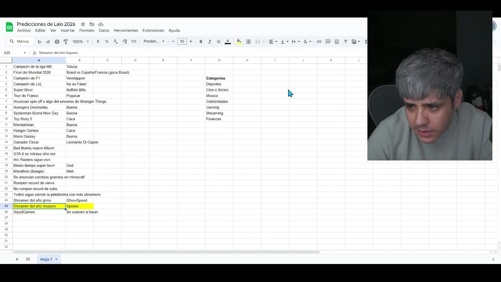Toggle bold formatting
This screenshot has width=501, height=282.
[201, 42]
